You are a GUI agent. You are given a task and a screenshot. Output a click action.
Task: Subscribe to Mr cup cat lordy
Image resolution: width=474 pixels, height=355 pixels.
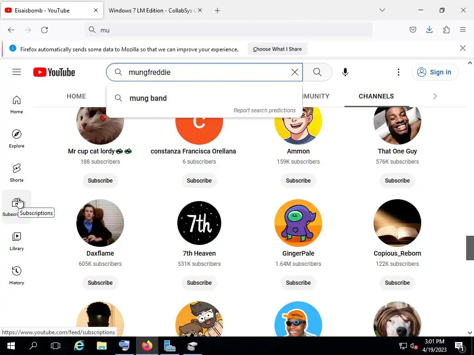pos(100,181)
